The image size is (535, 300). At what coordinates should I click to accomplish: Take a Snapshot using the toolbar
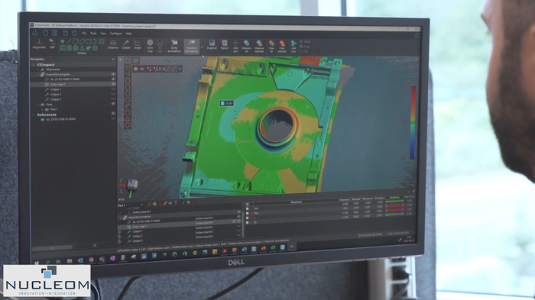coord(212,44)
